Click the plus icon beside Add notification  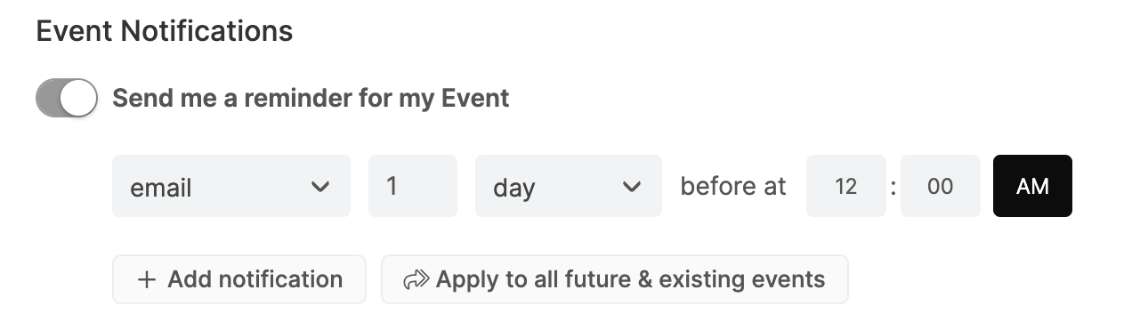tap(147, 279)
